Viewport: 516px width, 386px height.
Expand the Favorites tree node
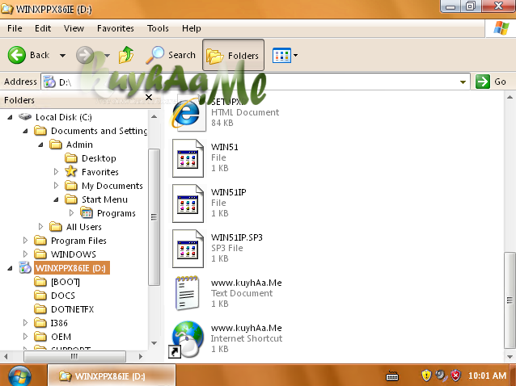click(56, 172)
